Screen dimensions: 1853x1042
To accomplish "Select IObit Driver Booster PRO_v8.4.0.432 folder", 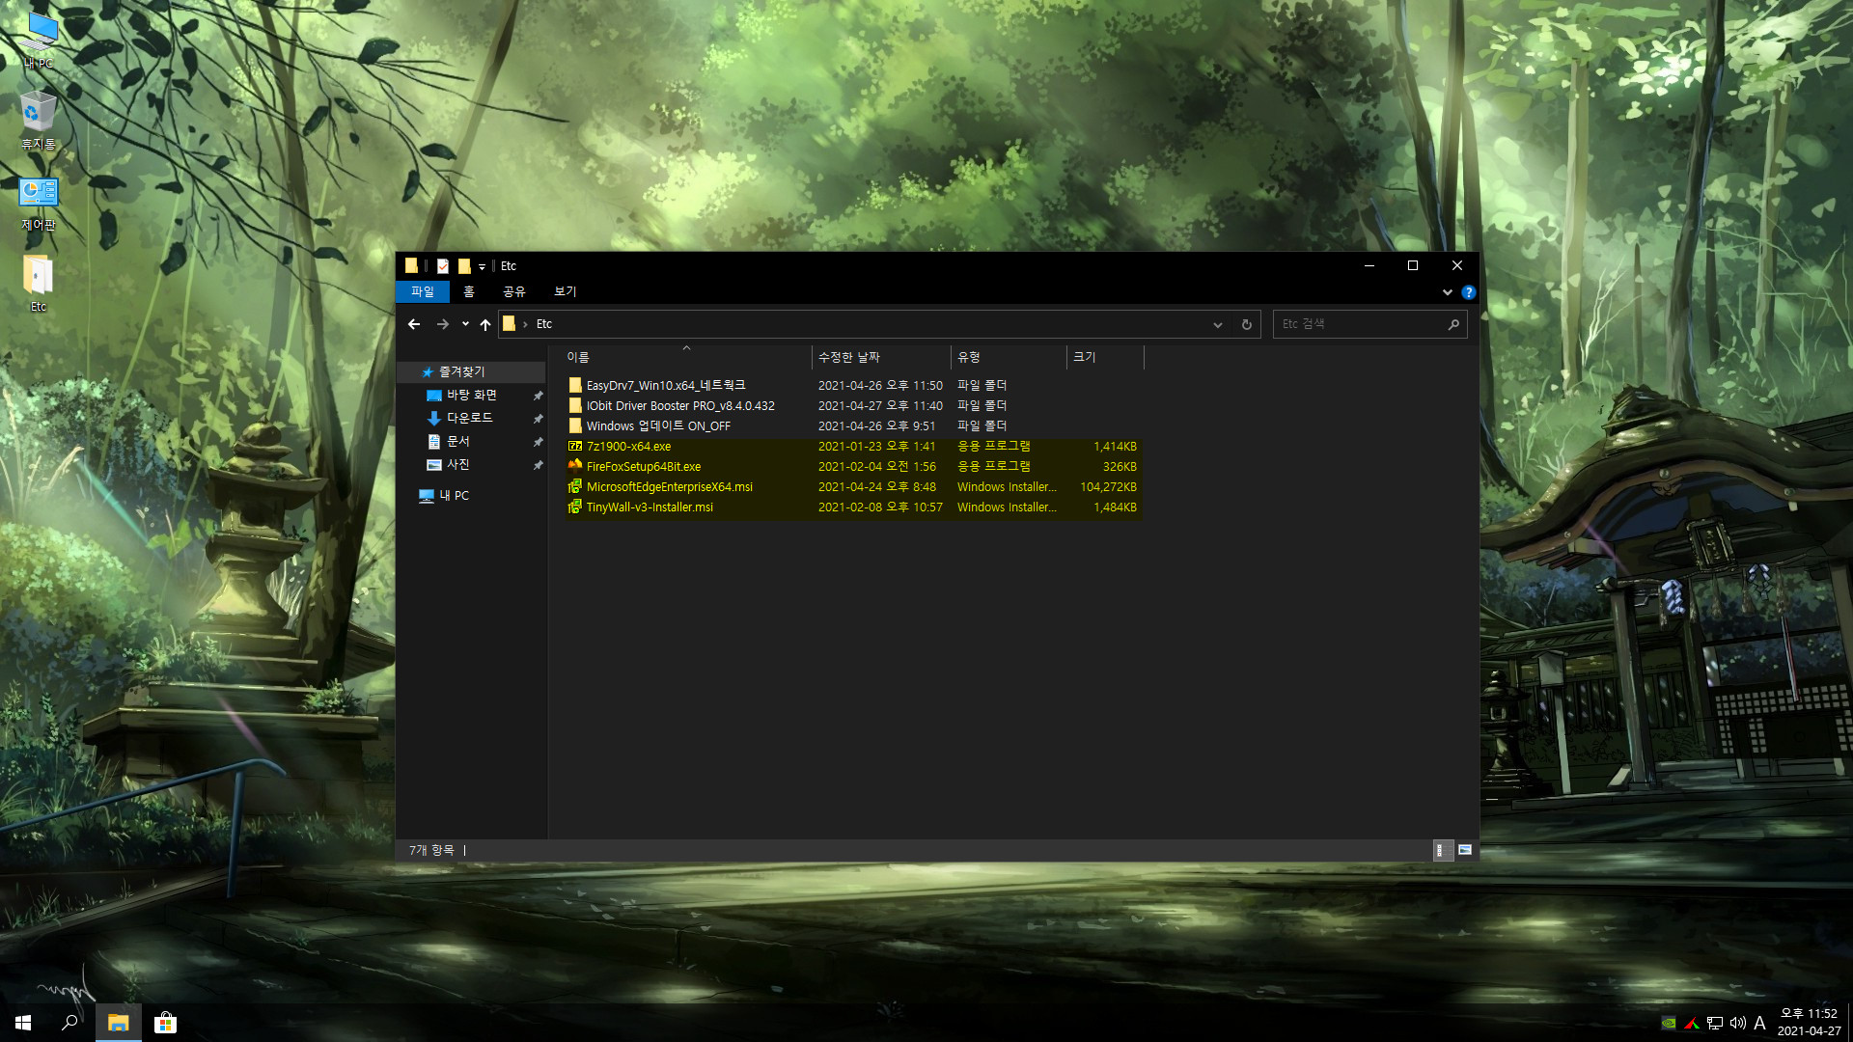I will point(680,406).
